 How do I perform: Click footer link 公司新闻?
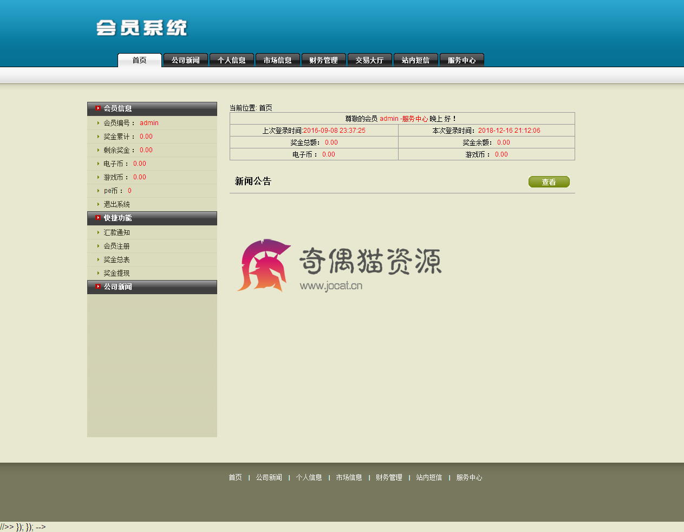269,477
